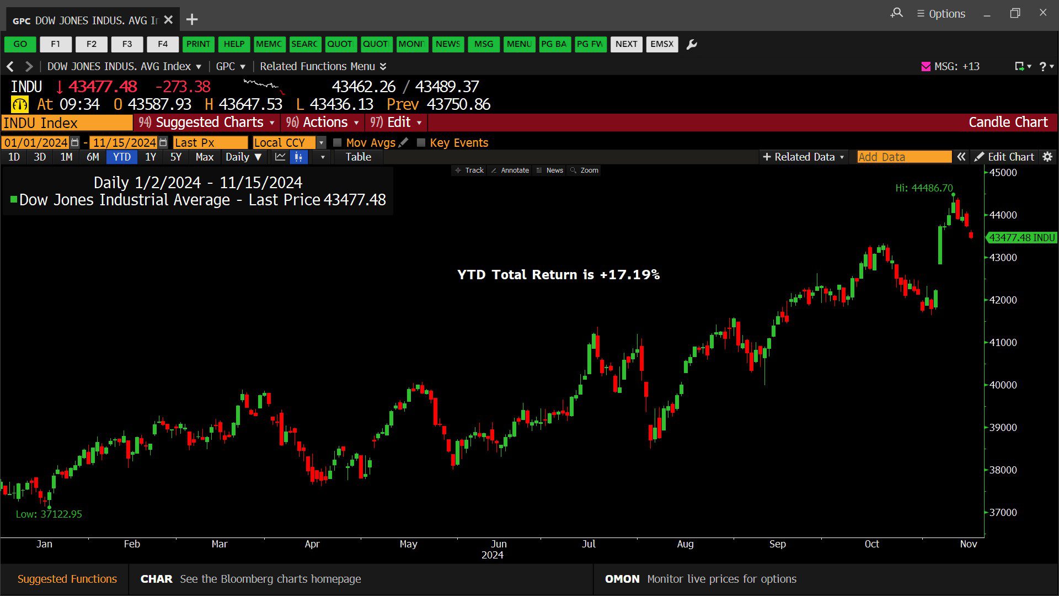This screenshot has width=1059, height=596.
Task: Open the export window icon menu
Action: (x=1023, y=66)
